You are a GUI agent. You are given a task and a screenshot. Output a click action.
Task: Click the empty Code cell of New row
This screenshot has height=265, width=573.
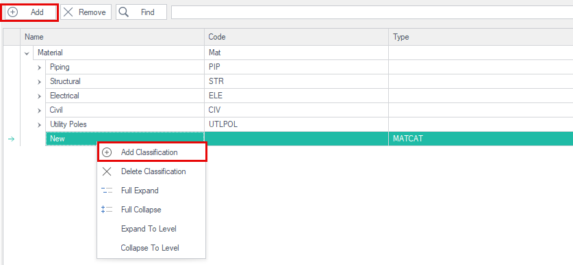click(x=296, y=139)
